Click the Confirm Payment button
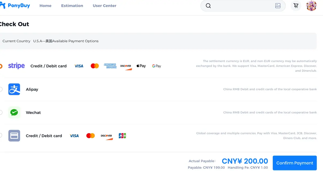The height and width of the screenshot is (171, 323). [295, 163]
